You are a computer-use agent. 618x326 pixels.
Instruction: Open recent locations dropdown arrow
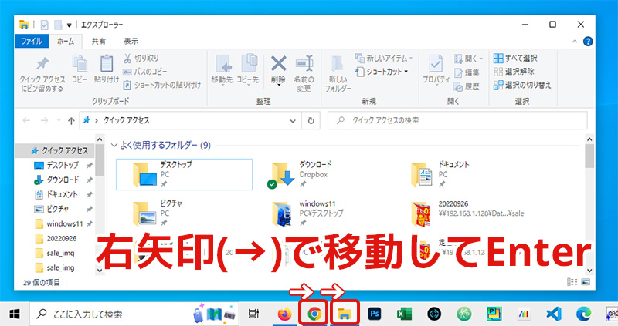tap(59, 120)
